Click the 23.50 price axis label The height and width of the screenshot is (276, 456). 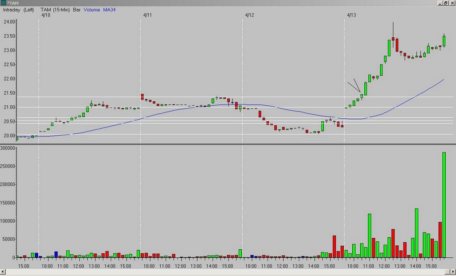click(x=9, y=36)
